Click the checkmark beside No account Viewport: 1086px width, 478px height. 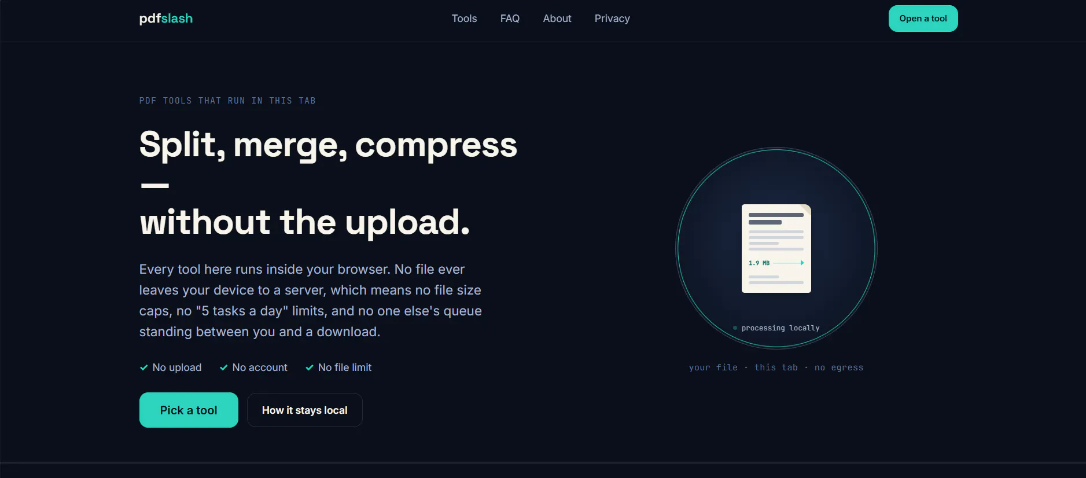pyautogui.click(x=223, y=367)
